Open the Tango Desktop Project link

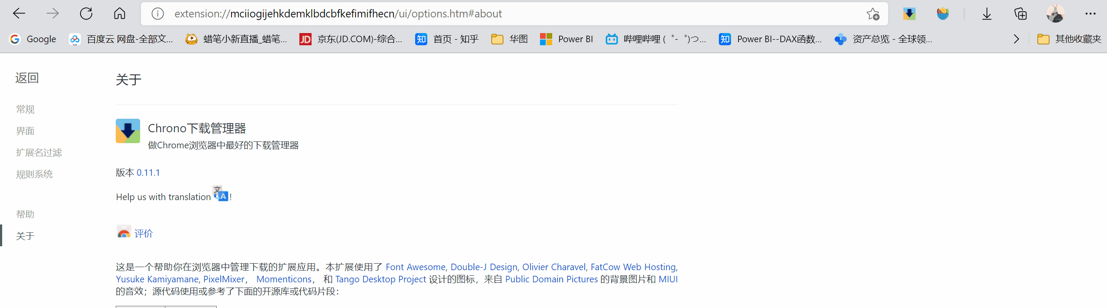coord(380,279)
